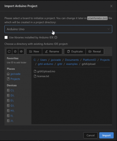Viewport: 117px width, 141px height.
Task: Select the C:\ drive device
Action: coord(12,90)
